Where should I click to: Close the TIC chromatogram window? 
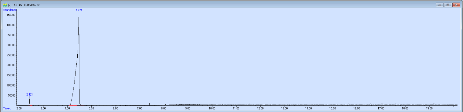(x=456, y=5)
